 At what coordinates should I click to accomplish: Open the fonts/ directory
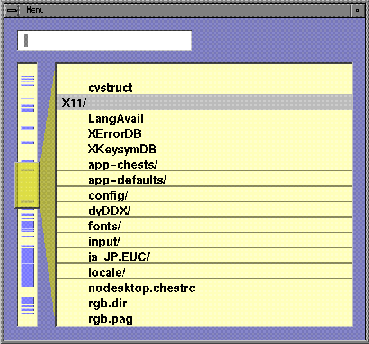[104, 227]
